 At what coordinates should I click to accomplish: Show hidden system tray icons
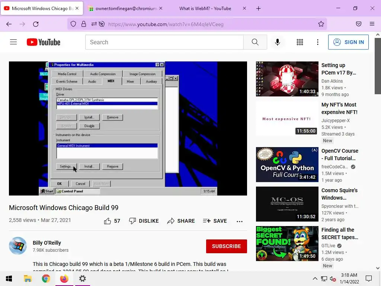click(x=315, y=279)
